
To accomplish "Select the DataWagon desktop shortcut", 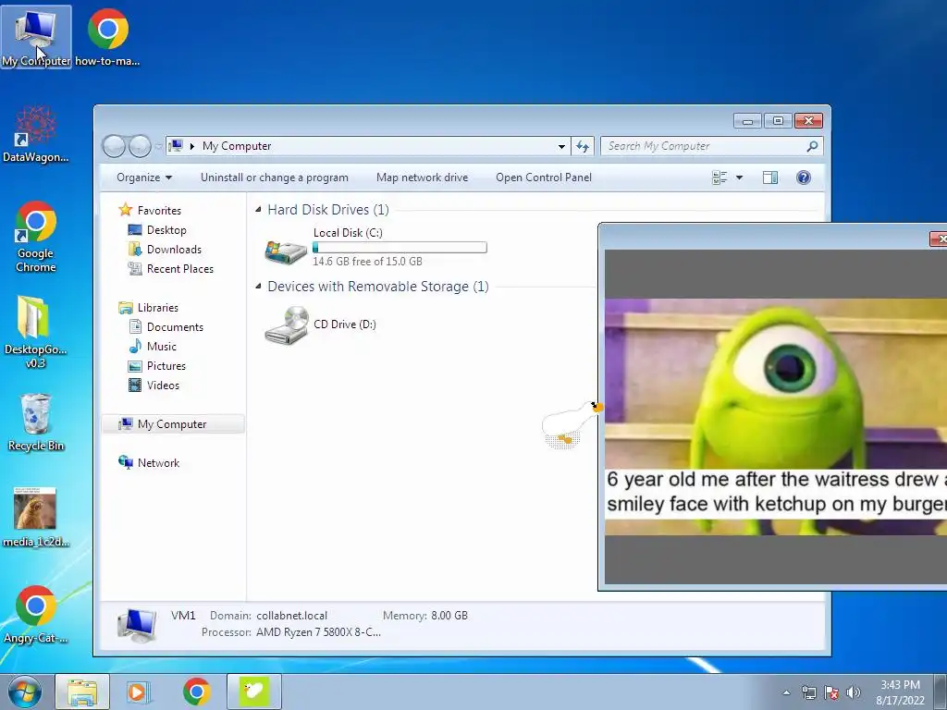I will [x=36, y=133].
